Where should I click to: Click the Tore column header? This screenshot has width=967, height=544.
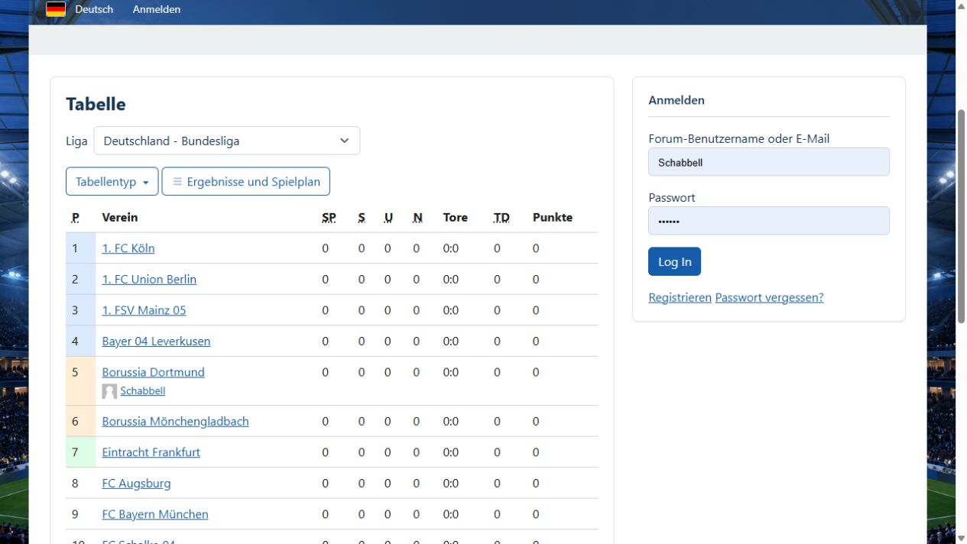(456, 218)
